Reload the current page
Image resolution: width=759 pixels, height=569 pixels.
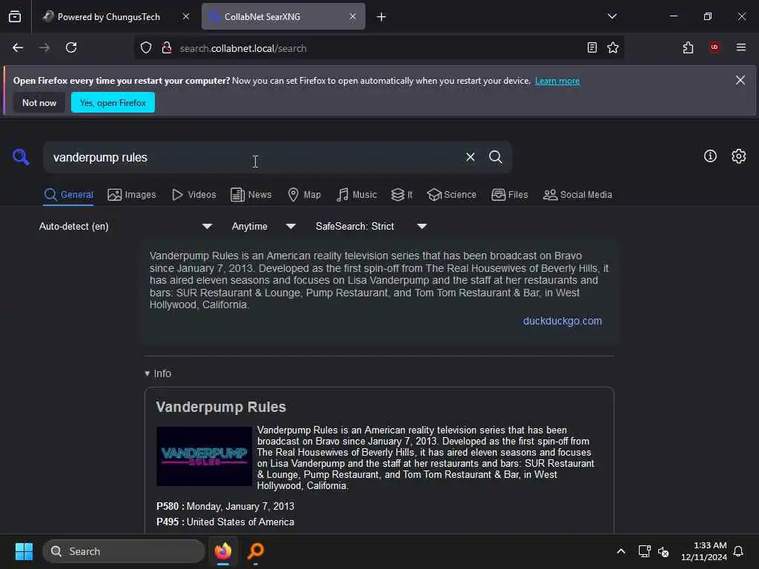tap(71, 48)
